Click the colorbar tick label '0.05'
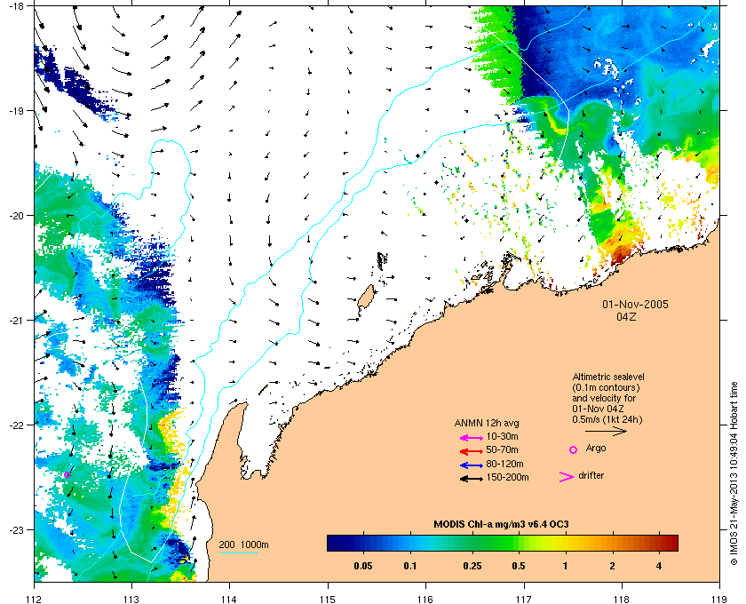746x604 pixels. [363, 567]
